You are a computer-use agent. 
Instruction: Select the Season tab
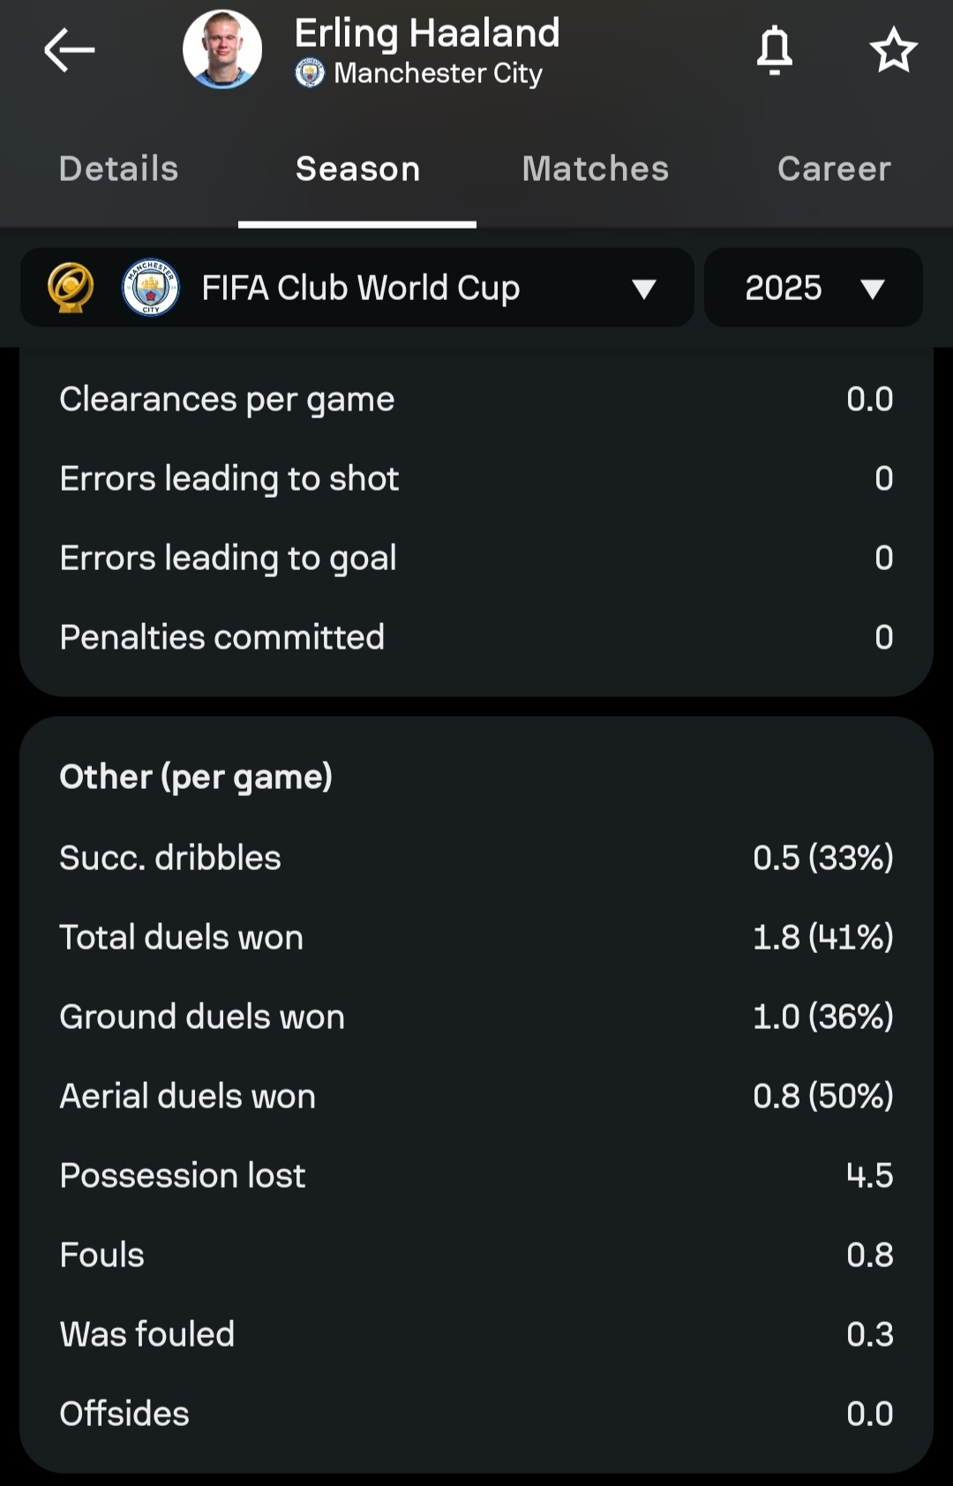[357, 169]
